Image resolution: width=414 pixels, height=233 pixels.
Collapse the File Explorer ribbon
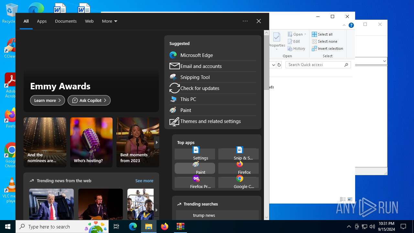tap(344, 25)
